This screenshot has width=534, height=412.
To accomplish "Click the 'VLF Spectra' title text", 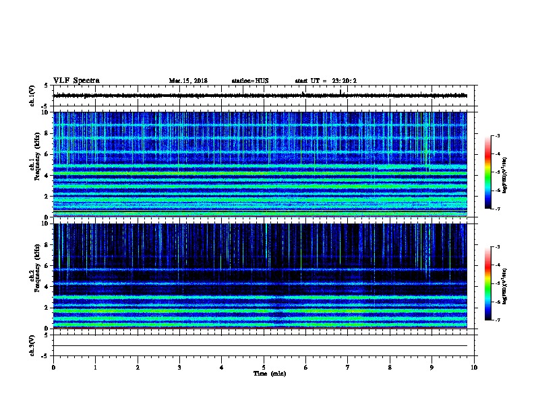I will click(x=76, y=81).
